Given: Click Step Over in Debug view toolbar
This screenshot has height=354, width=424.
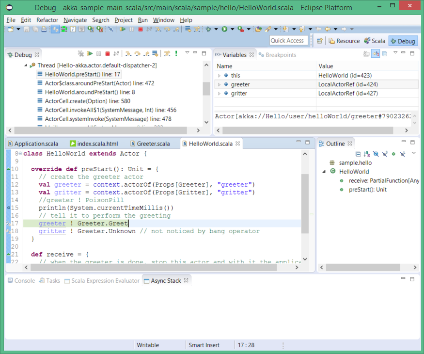Looking at the screenshot, I should (137, 54).
